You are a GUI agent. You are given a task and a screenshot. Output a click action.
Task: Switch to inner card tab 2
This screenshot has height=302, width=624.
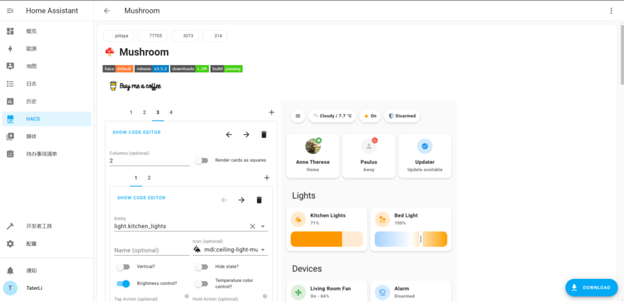coord(149,178)
